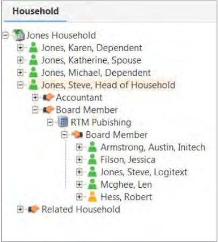
Task: Switch to the Household tab
Action: (x=35, y=11)
